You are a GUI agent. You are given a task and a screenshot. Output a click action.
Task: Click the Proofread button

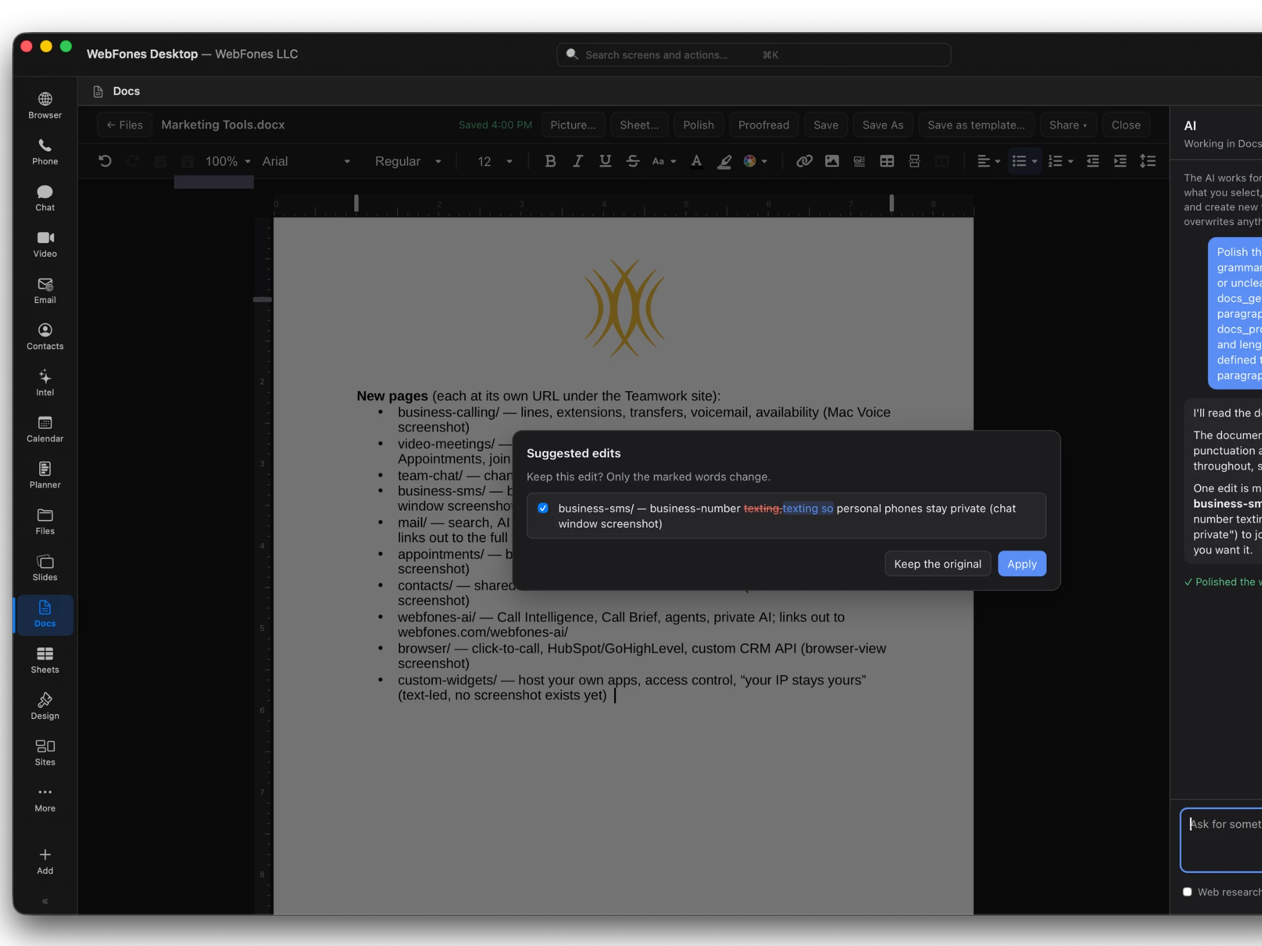(764, 125)
